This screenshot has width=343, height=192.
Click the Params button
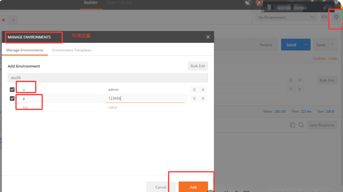[266, 45]
